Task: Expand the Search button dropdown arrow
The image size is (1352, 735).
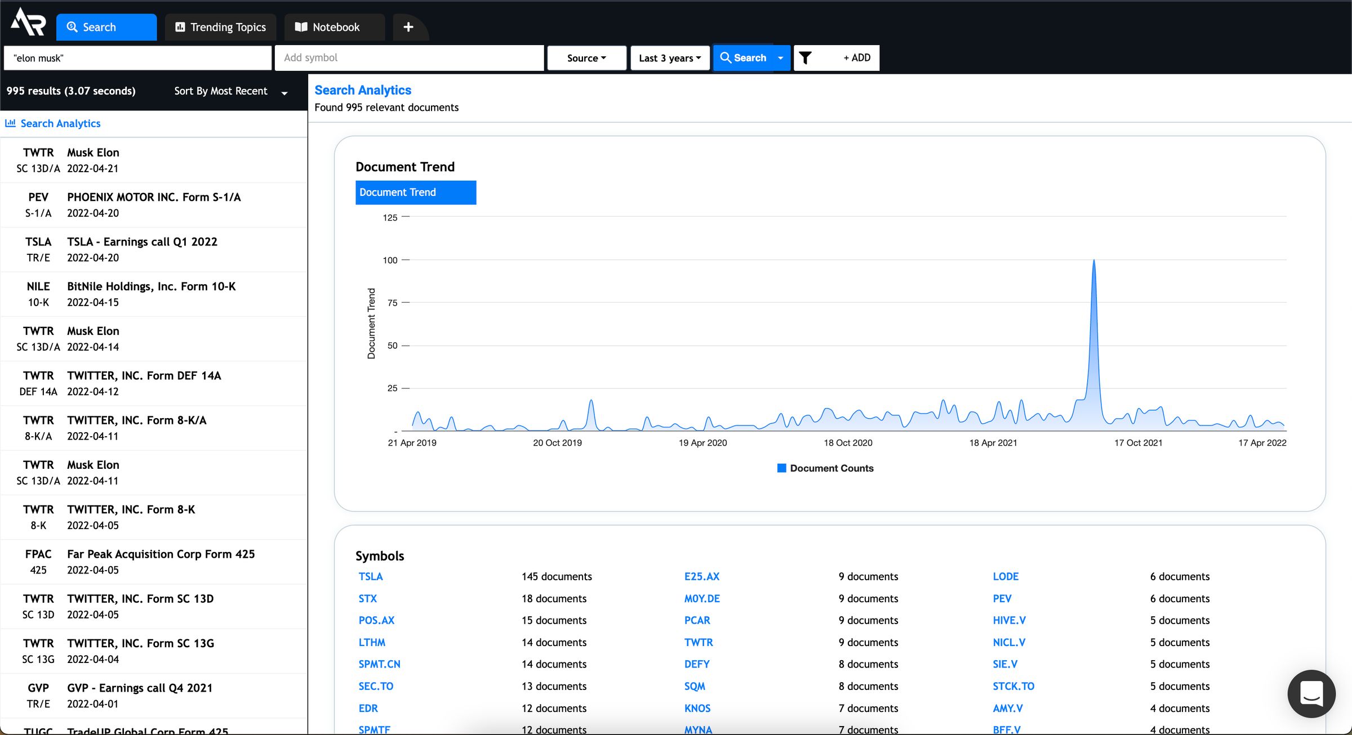Action: tap(779, 58)
